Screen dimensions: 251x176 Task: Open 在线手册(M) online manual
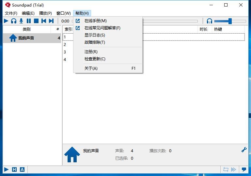[108, 21]
